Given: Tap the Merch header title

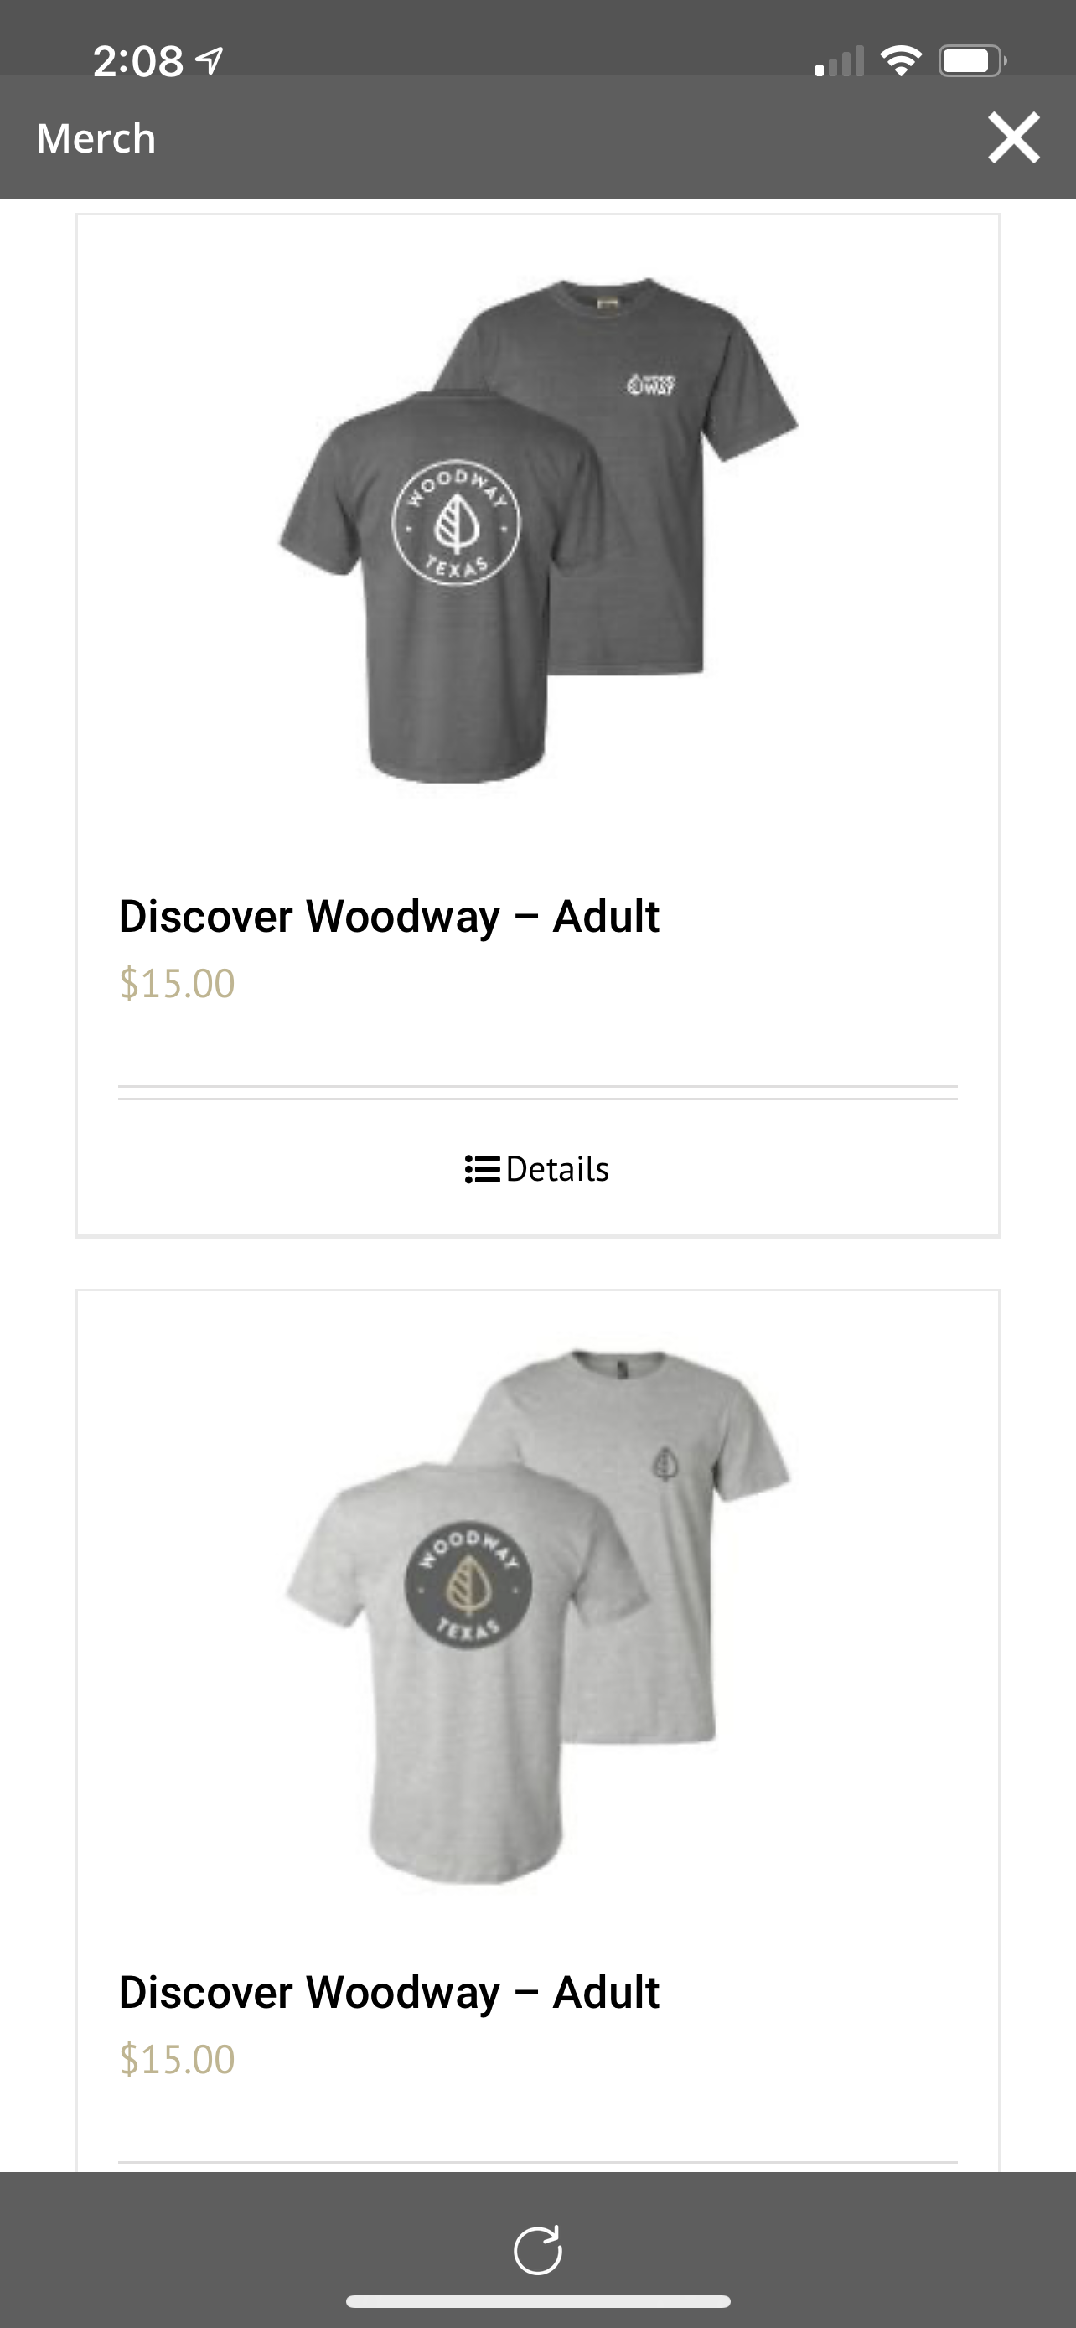Looking at the screenshot, I should [x=96, y=138].
